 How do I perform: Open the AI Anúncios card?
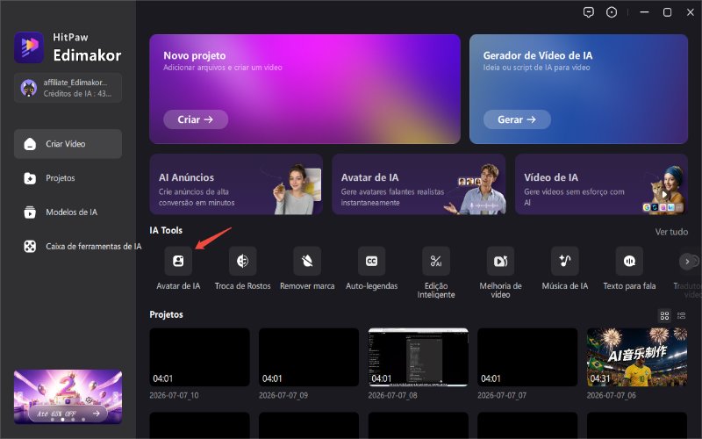coord(236,184)
